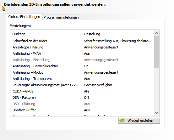Open the CUDA – GPUs setting value
Viewport: 174px width, 140px height.
pyautogui.click(x=87, y=91)
